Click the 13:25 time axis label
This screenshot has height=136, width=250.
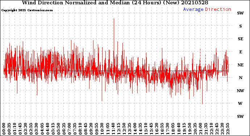pos(129,129)
